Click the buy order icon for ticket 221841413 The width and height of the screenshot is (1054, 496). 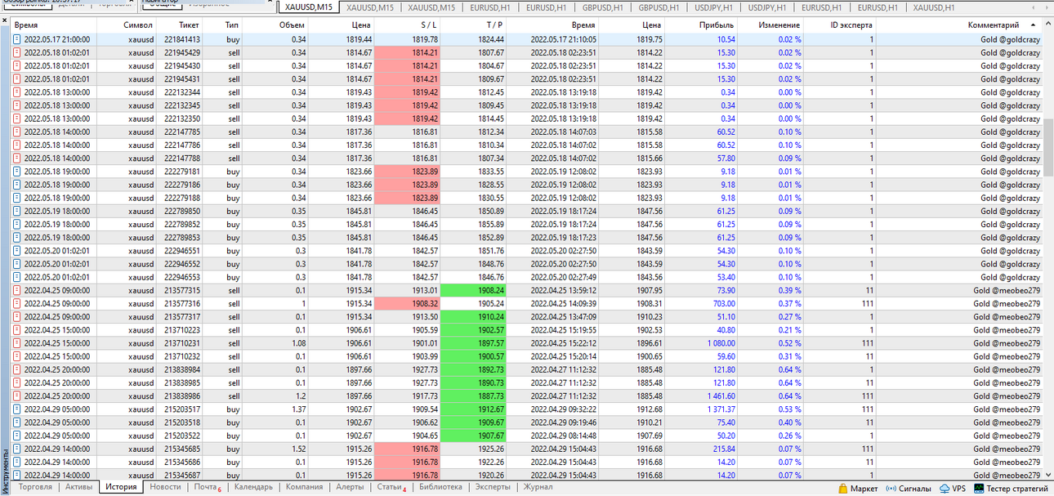click(x=17, y=39)
